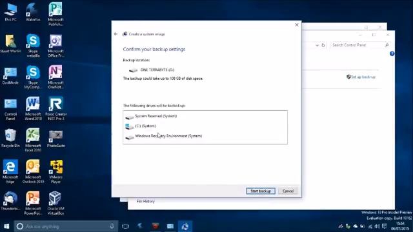The width and height of the screenshot is (413, 232).
Task: Click the volume icon in system tray
Action: click(x=377, y=226)
